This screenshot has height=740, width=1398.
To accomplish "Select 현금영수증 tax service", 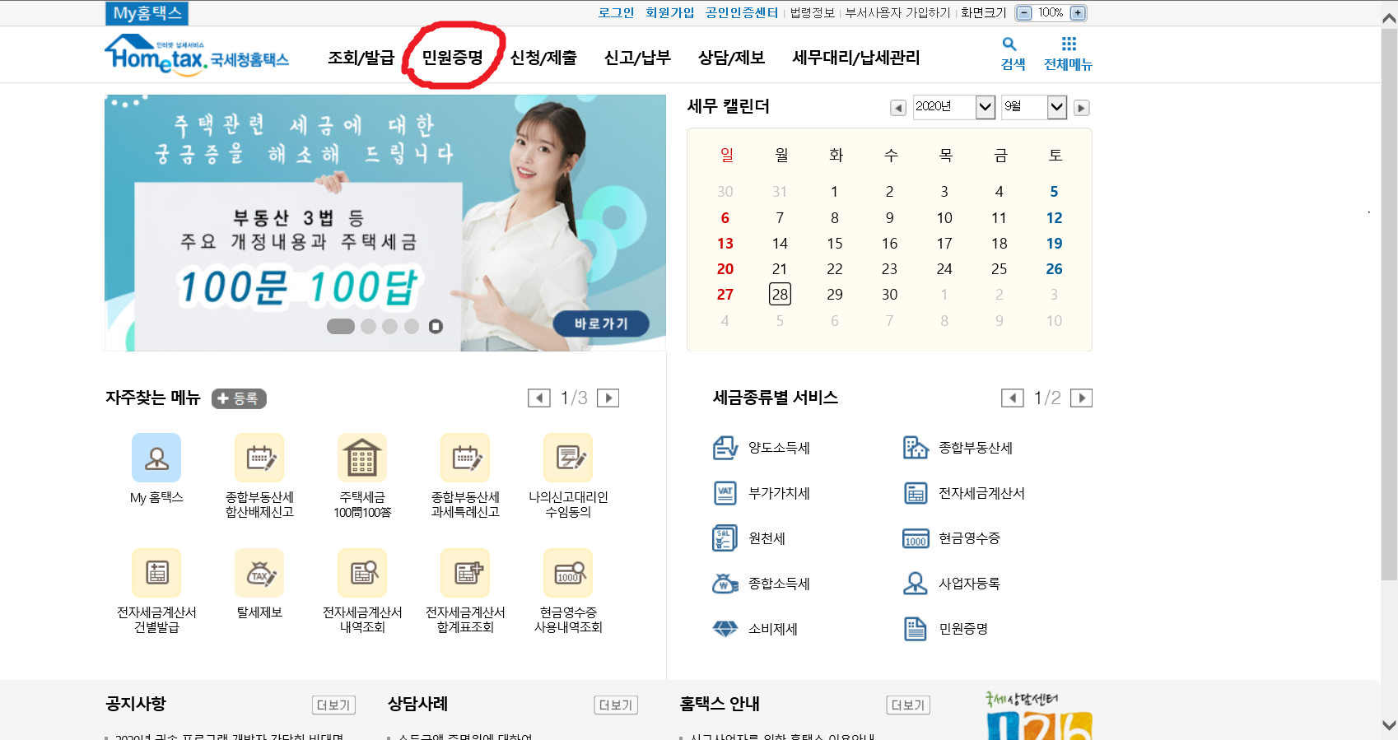I will pyautogui.click(x=952, y=538).
